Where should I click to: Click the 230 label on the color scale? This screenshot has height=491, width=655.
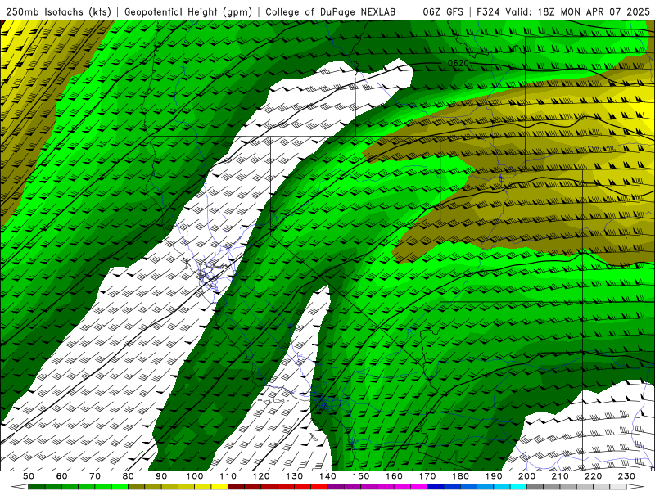(x=626, y=476)
